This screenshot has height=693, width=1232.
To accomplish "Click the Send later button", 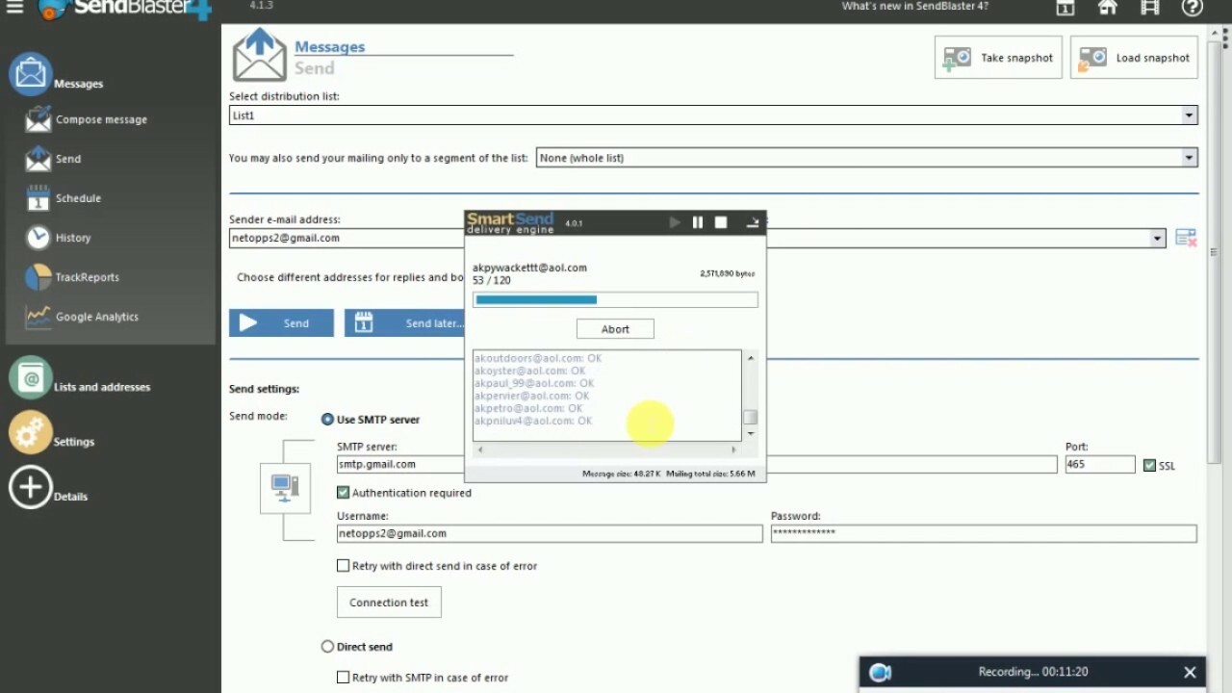I will pyautogui.click(x=404, y=323).
